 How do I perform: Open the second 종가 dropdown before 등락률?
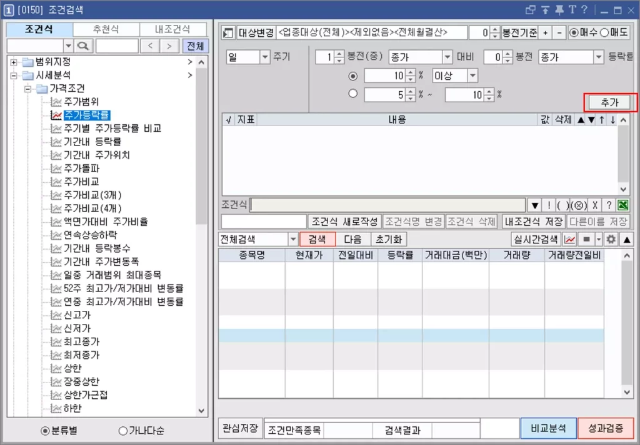click(598, 57)
